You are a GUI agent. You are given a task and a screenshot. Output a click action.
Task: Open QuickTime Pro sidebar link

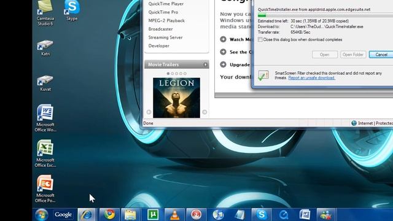(163, 12)
